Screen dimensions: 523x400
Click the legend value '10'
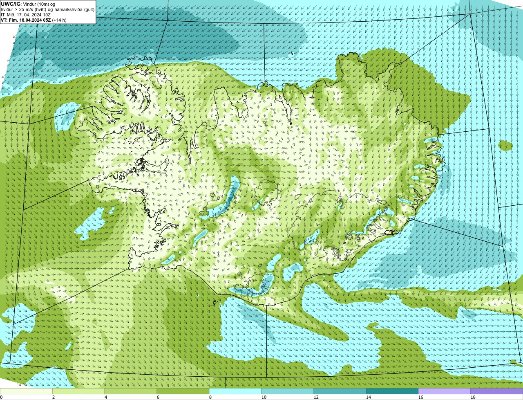click(x=264, y=397)
